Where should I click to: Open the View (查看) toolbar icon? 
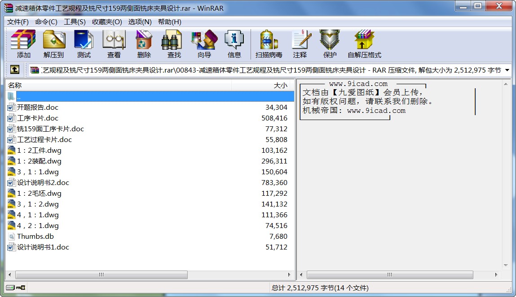114,44
